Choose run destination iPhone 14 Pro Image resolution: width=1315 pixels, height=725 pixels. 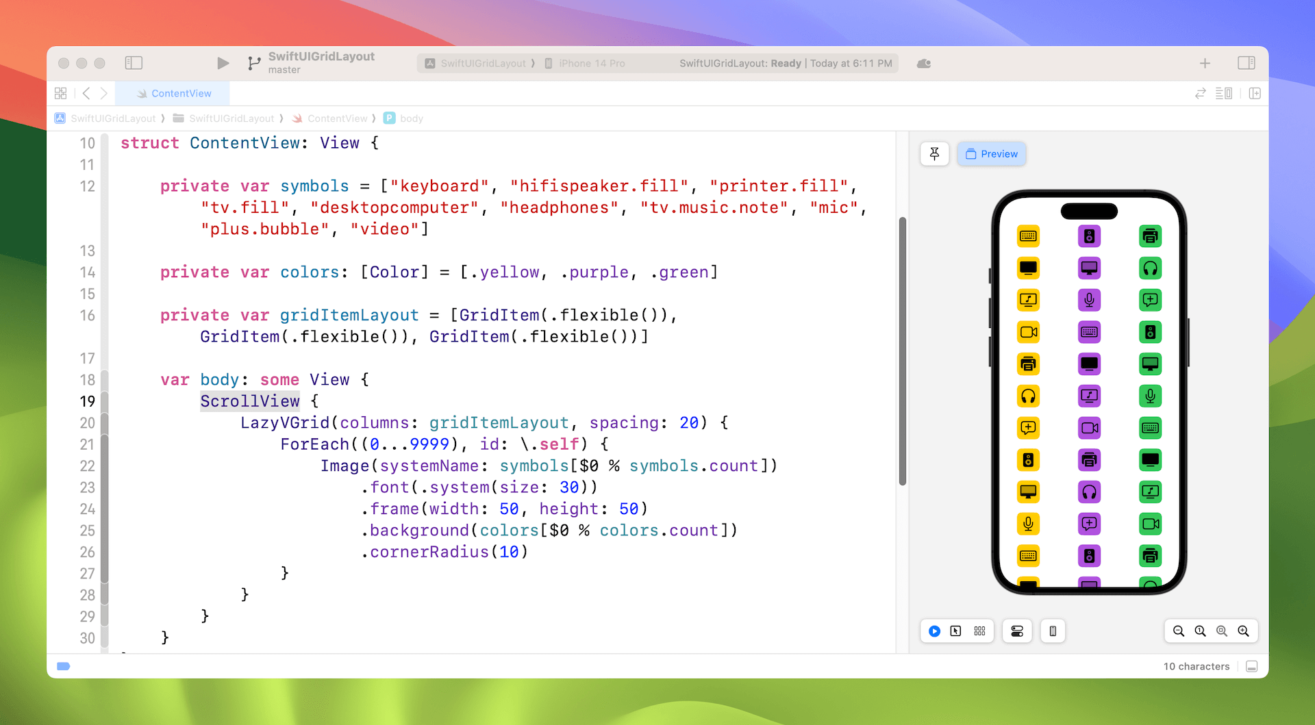click(x=586, y=63)
